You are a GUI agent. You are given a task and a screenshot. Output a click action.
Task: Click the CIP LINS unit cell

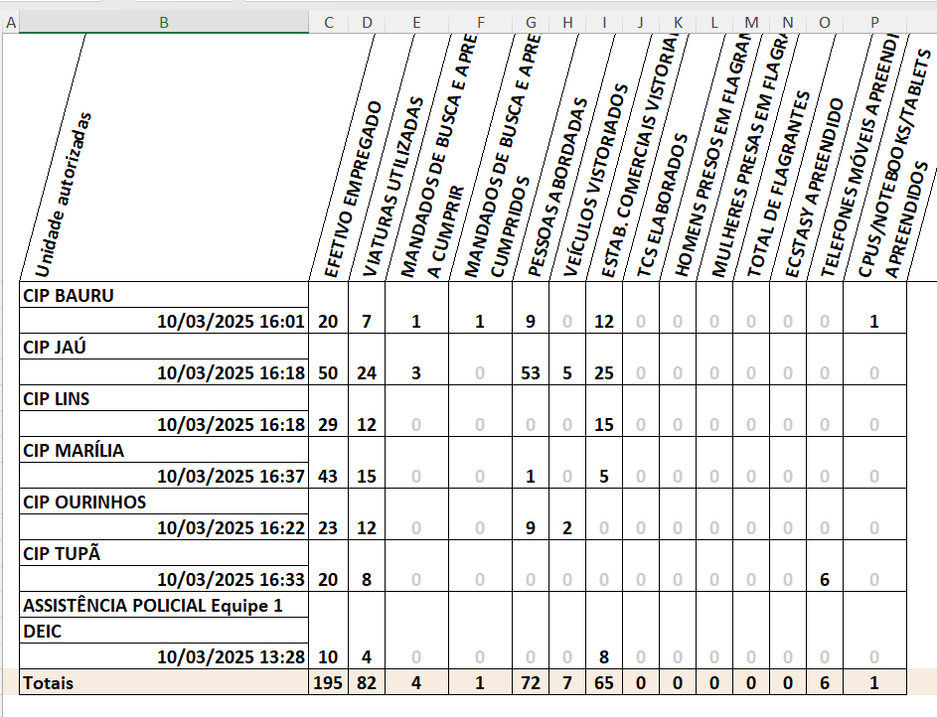tap(164, 398)
